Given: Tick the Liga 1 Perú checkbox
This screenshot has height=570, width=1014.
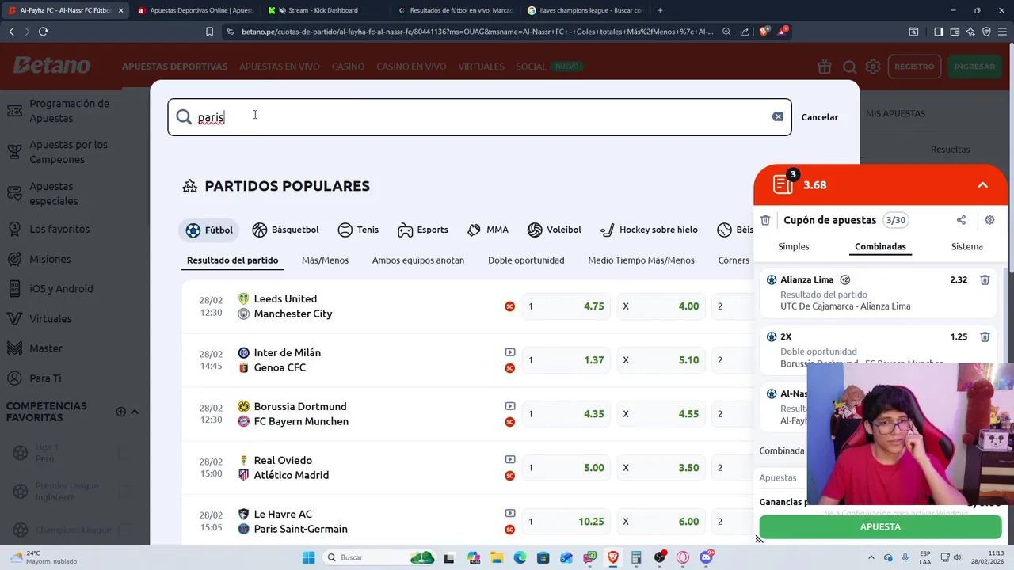Looking at the screenshot, I should tap(123, 454).
